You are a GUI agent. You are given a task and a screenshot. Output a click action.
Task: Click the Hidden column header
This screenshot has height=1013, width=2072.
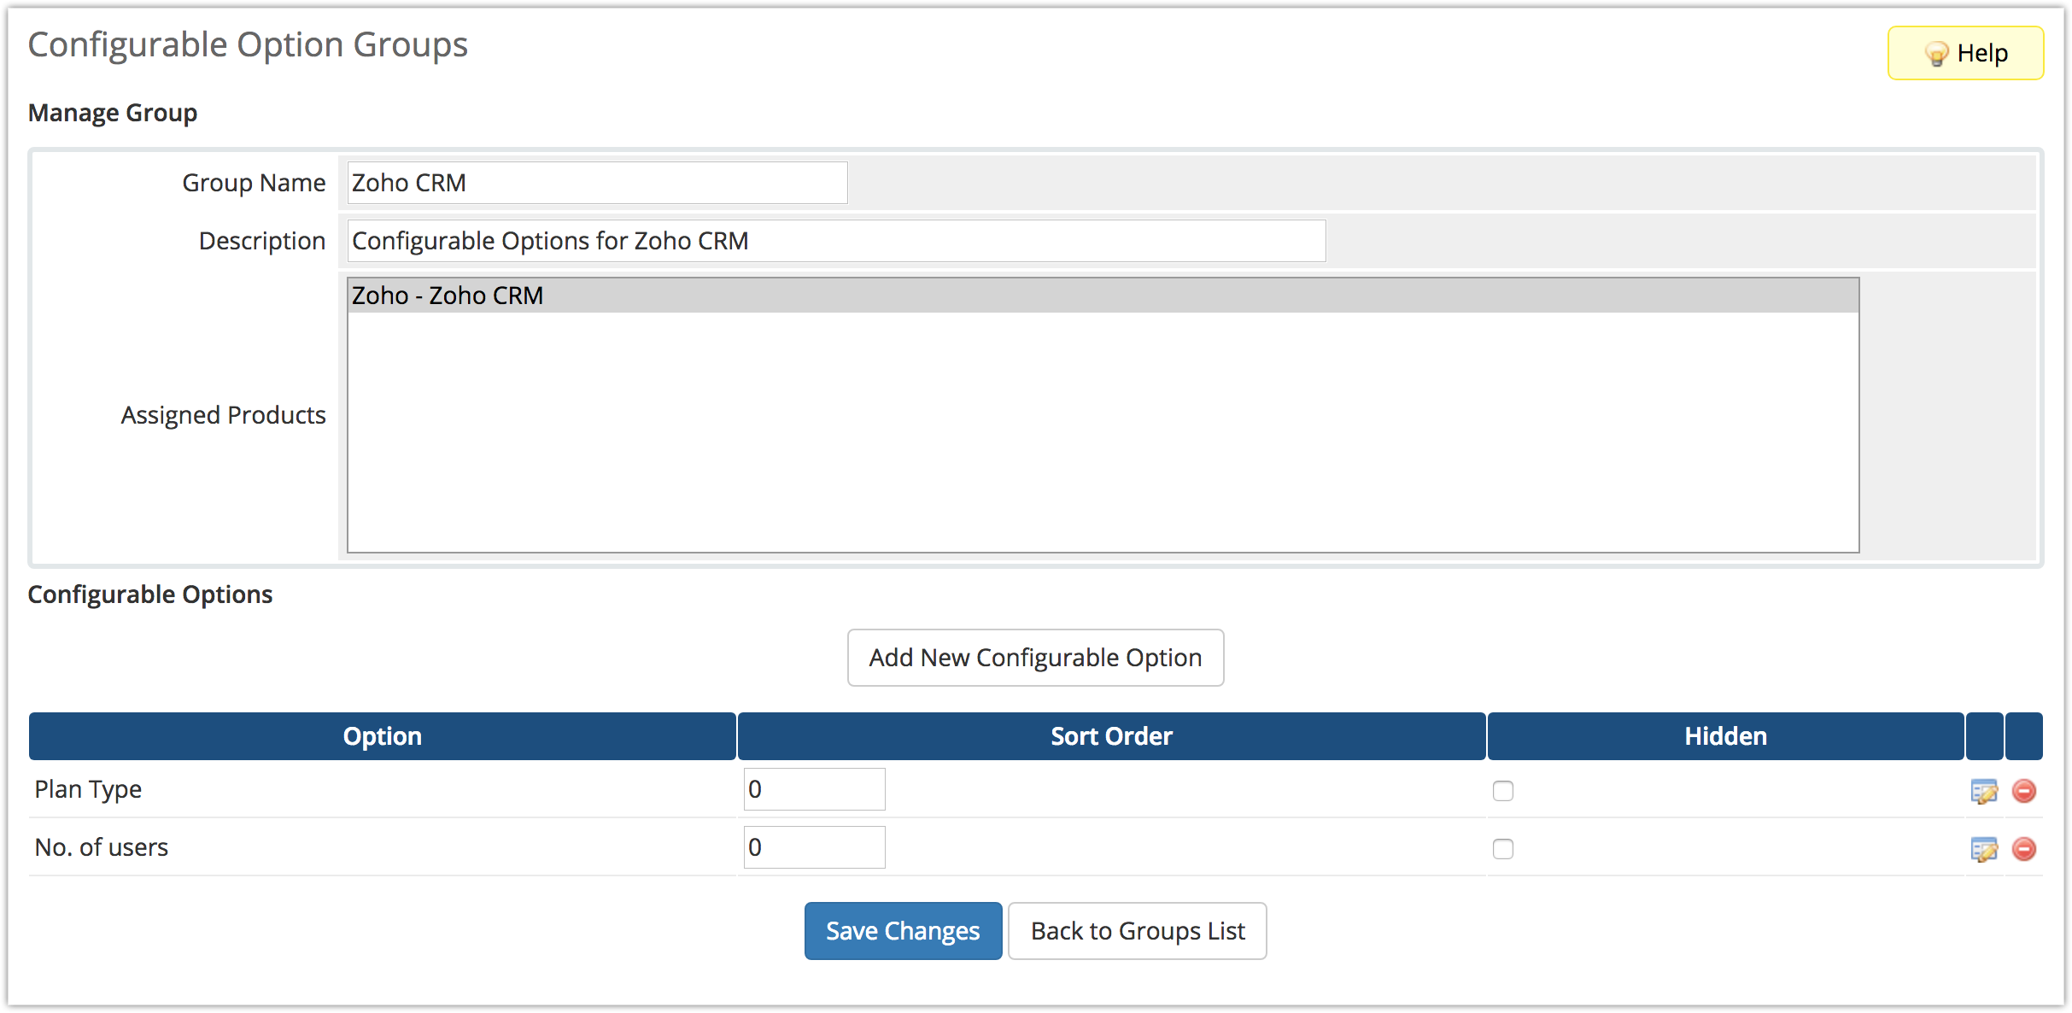click(1725, 736)
